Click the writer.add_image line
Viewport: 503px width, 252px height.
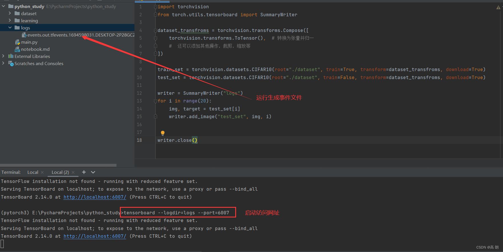point(220,116)
